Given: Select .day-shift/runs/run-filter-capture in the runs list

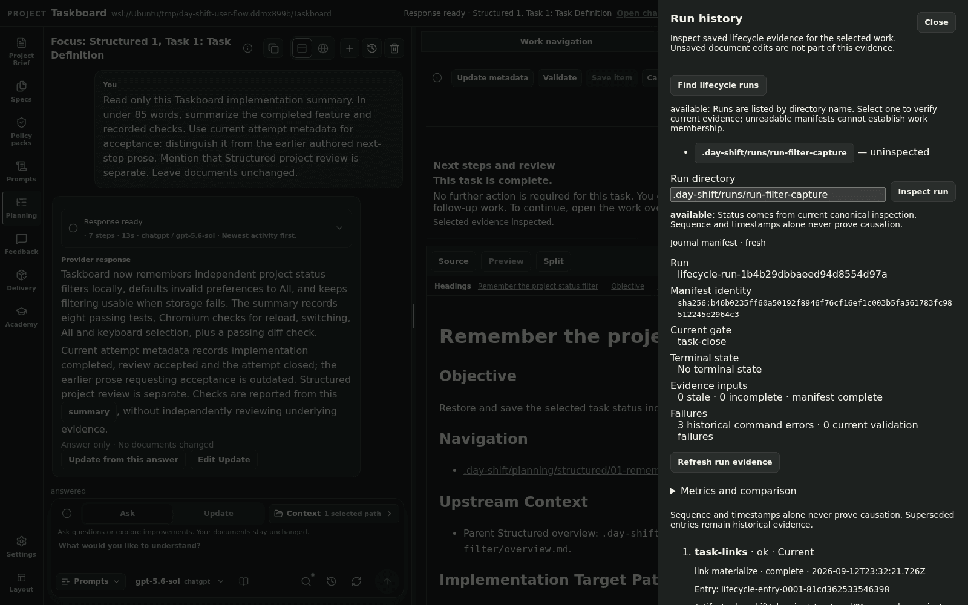Looking at the screenshot, I should tap(774, 153).
